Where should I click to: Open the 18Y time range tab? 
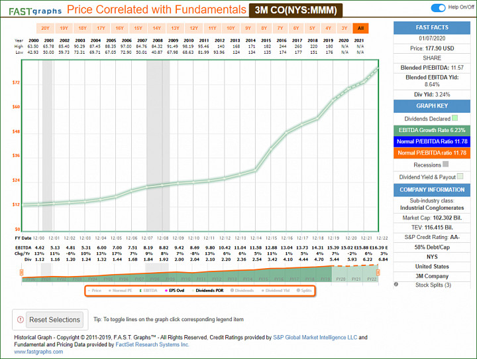pyautogui.click(x=82, y=29)
